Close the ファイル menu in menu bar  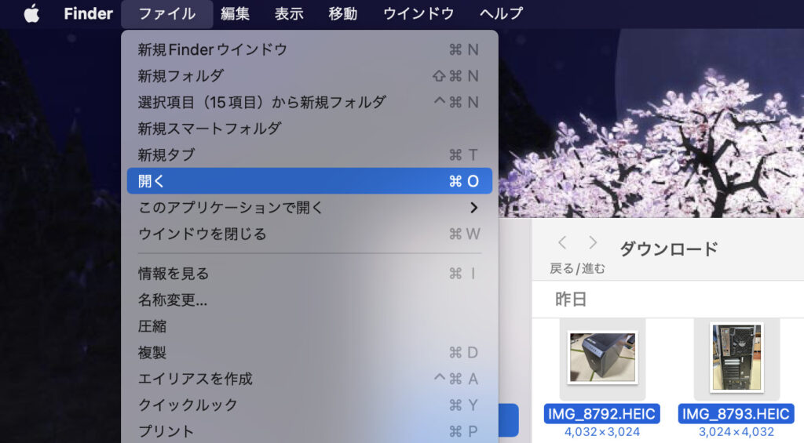167,13
